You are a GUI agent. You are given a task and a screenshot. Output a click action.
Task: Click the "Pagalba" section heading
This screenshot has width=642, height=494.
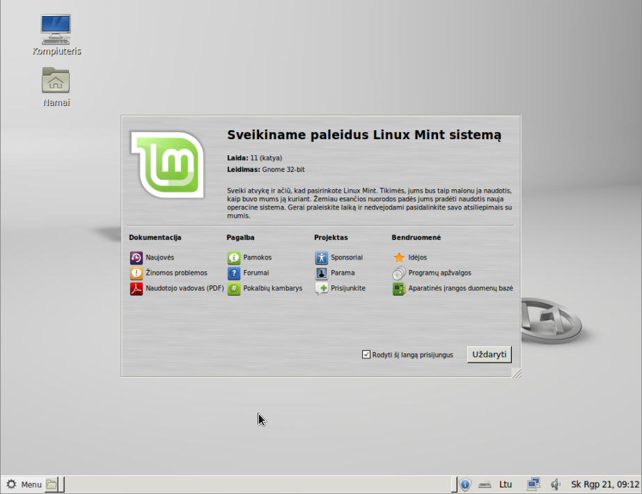[240, 237]
